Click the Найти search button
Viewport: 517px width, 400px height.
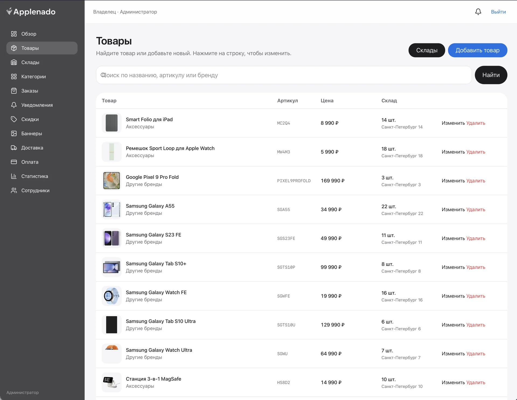(491, 75)
